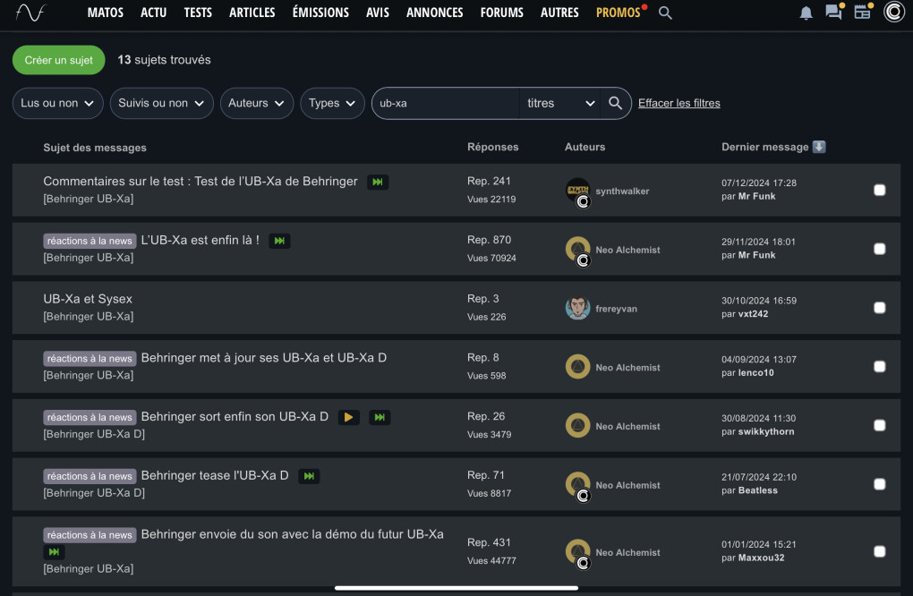Select checkbox for Commentaires sur le test thread
The width and height of the screenshot is (913, 596).
pyautogui.click(x=879, y=191)
